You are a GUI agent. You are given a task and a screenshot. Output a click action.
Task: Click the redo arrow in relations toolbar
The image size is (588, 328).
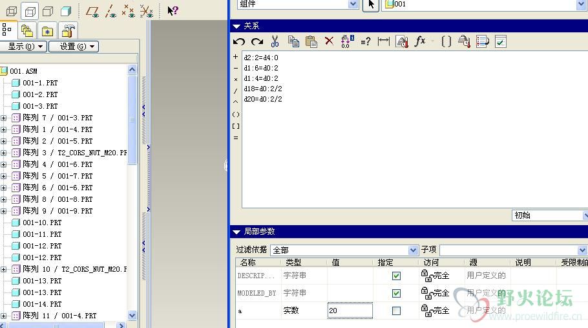(x=257, y=41)
